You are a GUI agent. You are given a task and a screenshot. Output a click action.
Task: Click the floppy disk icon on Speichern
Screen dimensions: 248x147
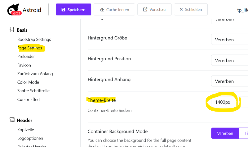click(63, 10)
